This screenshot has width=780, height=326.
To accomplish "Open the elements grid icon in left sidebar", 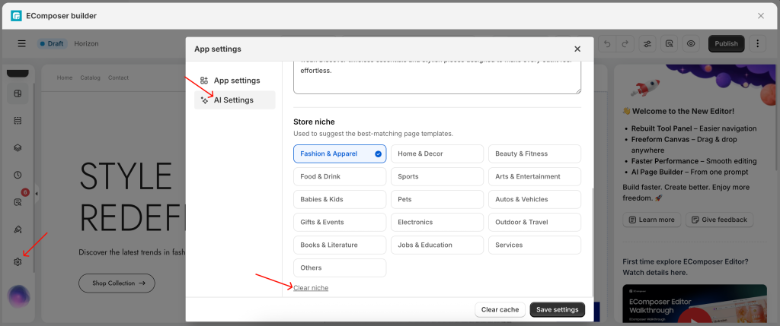I will (18, 93).
